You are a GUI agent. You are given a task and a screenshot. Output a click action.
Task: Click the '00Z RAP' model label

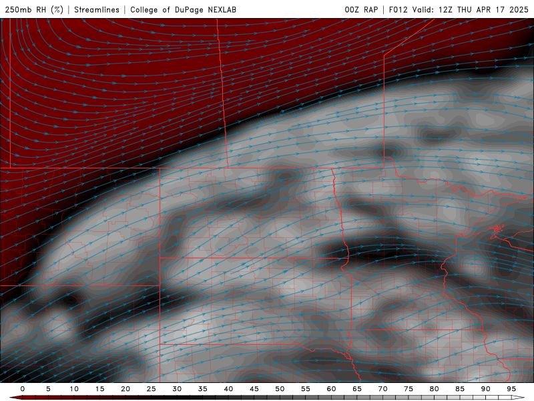361,9
